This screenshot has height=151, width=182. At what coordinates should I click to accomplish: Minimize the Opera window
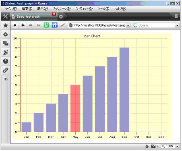168,4
